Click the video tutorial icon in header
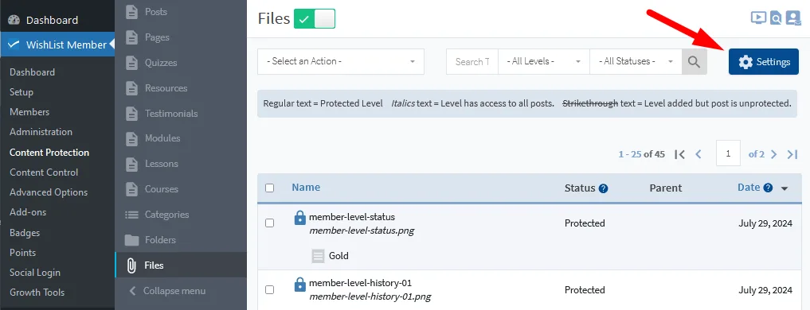Screen dimensions: 810x310 pyautogui.click(x=758, y=18)
